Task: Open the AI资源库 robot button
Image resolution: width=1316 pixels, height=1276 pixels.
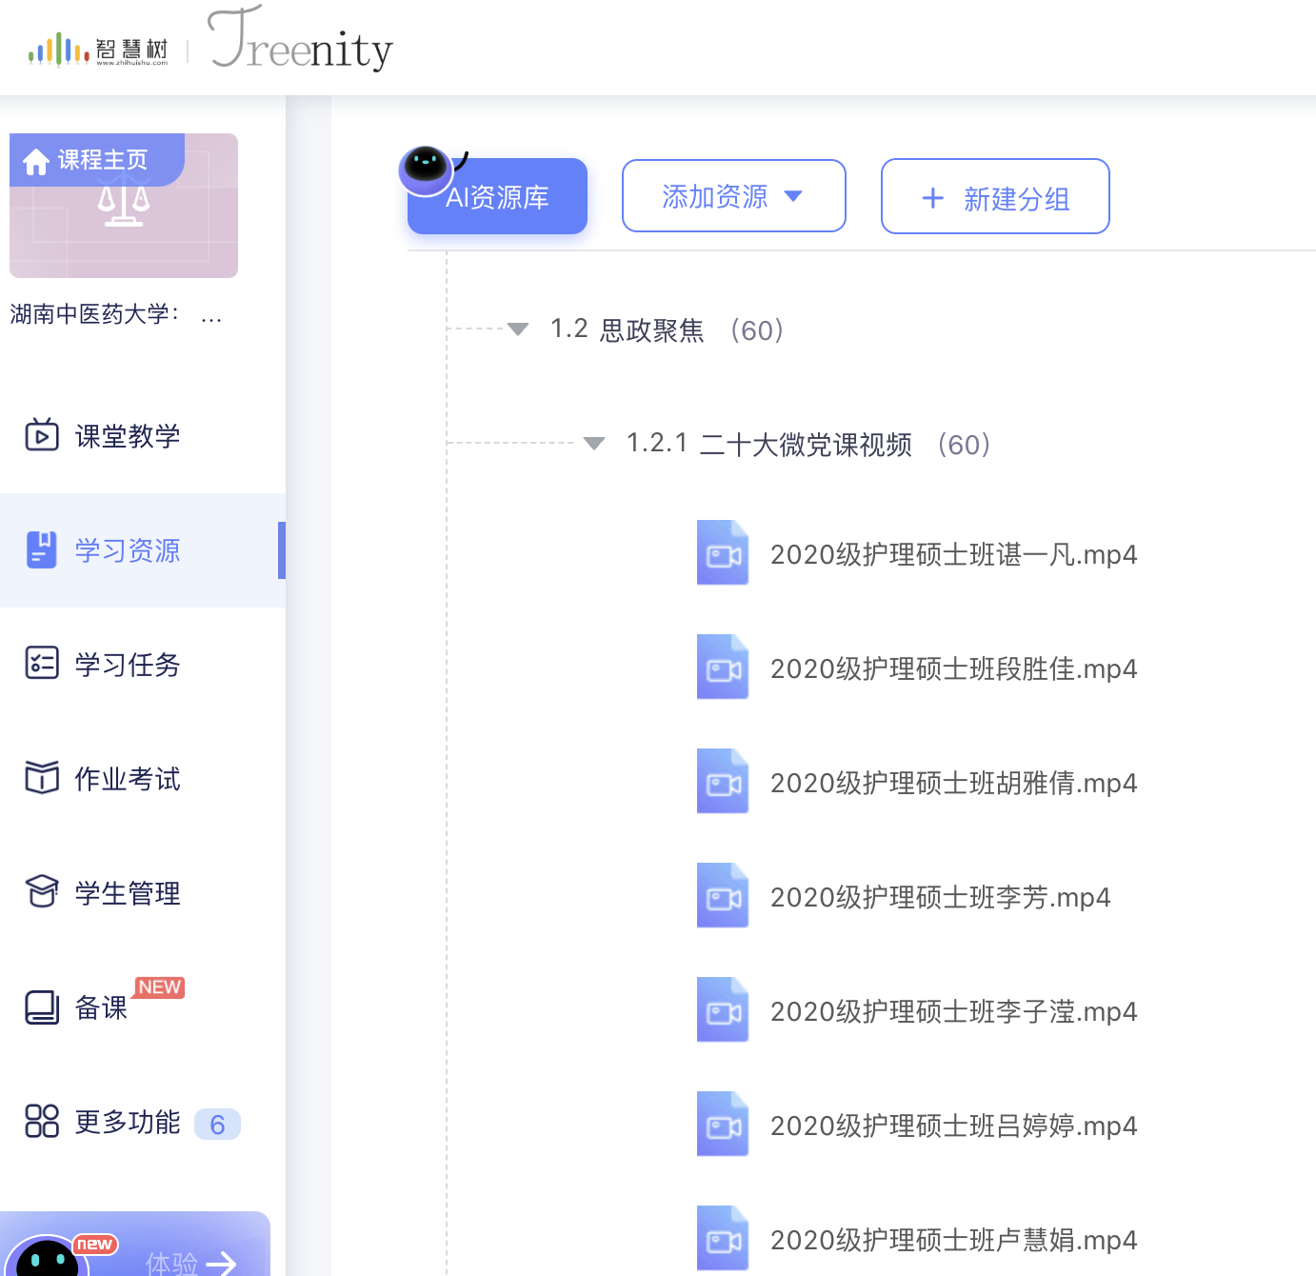Action: pos(497,195)
